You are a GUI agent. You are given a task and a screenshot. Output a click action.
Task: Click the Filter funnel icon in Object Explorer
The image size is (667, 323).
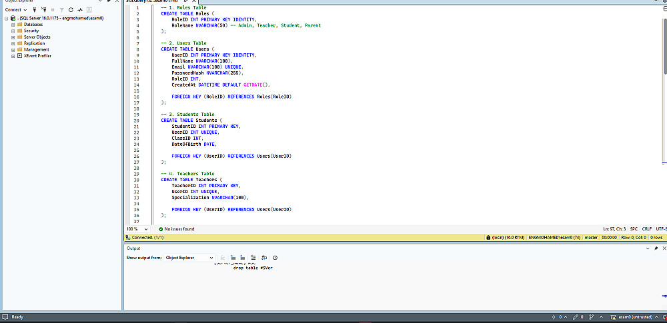pos(61,9)
